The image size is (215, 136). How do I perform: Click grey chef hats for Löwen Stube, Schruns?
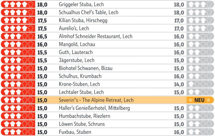pyautogui.click(x=200, y=124)
